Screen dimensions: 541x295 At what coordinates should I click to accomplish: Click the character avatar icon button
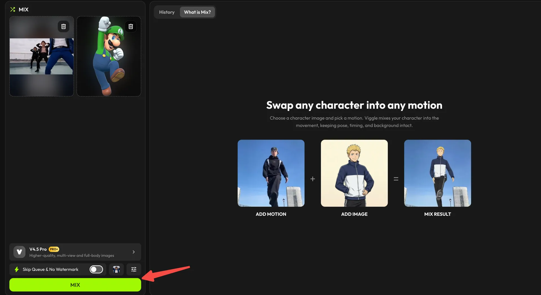(x=116, y=269)
